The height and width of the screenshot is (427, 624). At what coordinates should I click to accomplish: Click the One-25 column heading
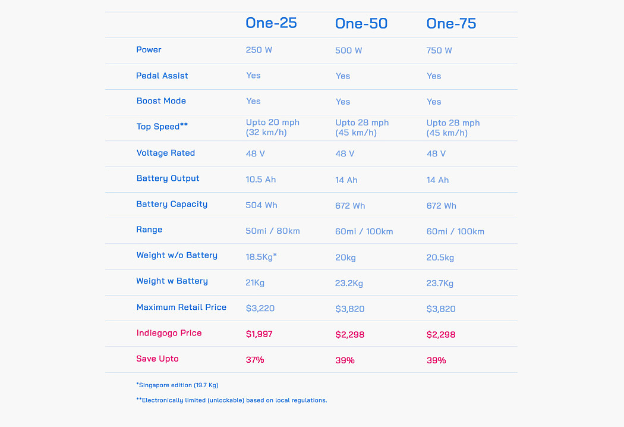[x=271, y=23]
